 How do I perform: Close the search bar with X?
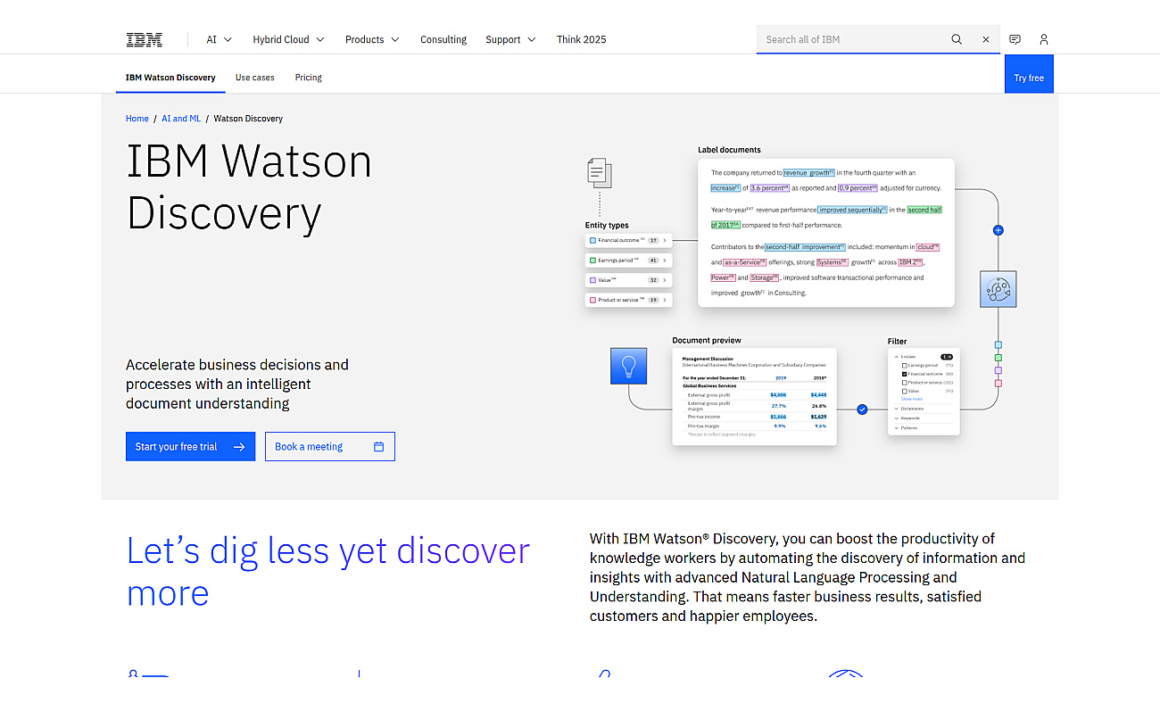point(986,39)
